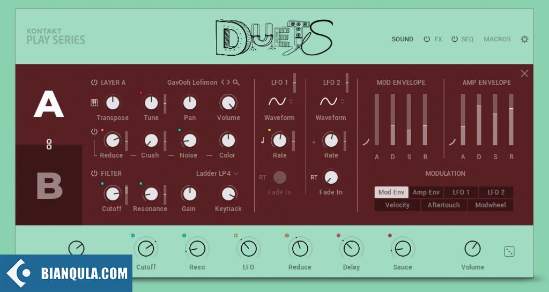Click the Amp Envelope curve shape icon
Image resolution: width=549 pixels, height=292 pixels.
452,142
